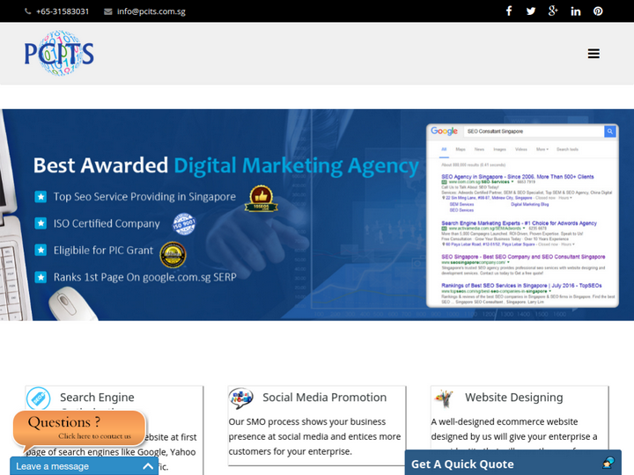Click the phone number +65-31583031
Image resolution: width=634 pixels, height=475 pixels.
tap(62, 11)
